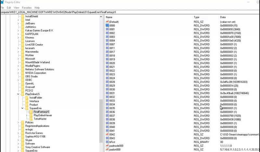Click the string icon for padmode000

point(107,146)
